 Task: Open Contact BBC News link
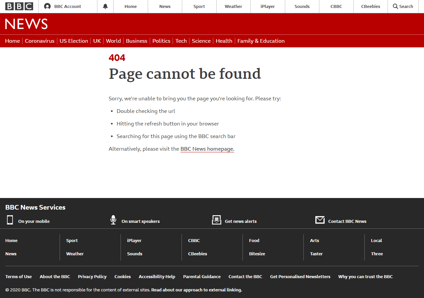(347, 221)
